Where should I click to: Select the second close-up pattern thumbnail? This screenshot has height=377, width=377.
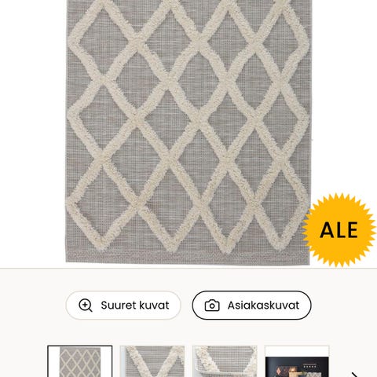point(152,361)
